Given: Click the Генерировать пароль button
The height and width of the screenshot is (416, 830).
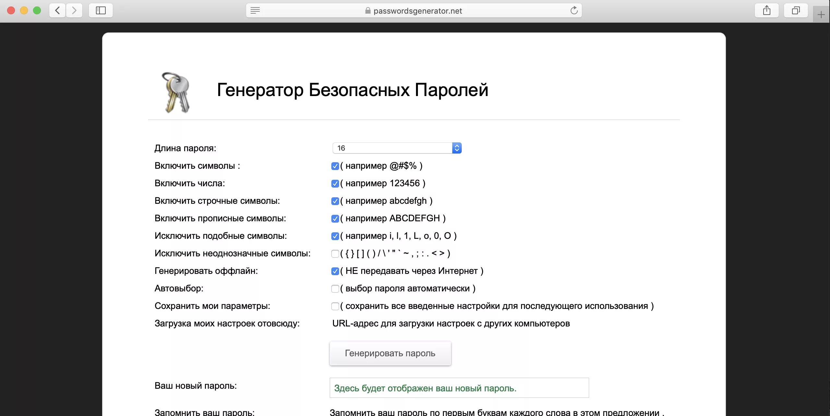Looking at the screenshot, I should [390, 353].
